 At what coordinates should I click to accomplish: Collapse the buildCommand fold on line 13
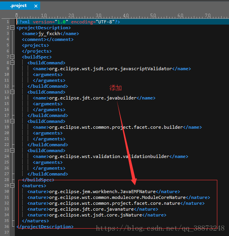pyautogui.click(x=12, y=92)
